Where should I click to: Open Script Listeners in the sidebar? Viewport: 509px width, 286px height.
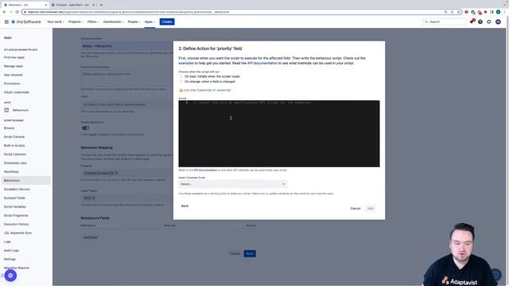pyautogui.click(x=15, y=154)
